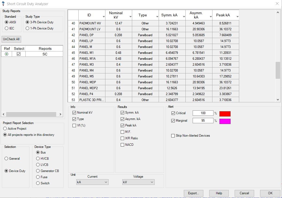Select the ANSI standard radio button

7,22
